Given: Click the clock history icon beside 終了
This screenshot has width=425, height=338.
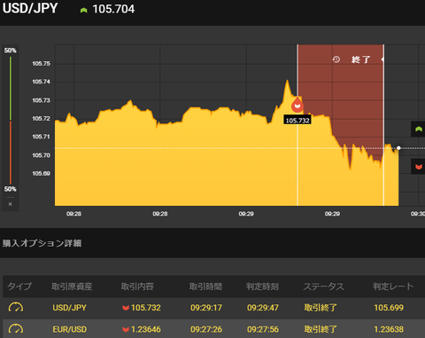Looking at the screenshot, I should pyautogui.click(x=336, y=59).
